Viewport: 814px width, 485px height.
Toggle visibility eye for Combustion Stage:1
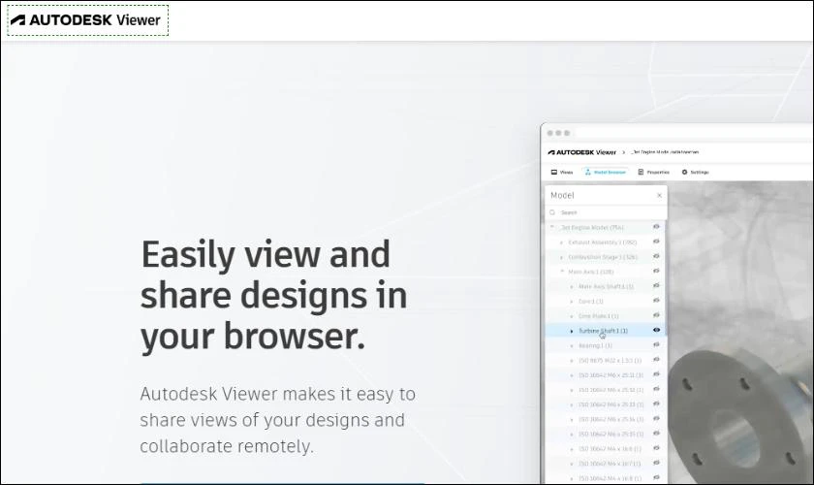[x=656, y=256]
